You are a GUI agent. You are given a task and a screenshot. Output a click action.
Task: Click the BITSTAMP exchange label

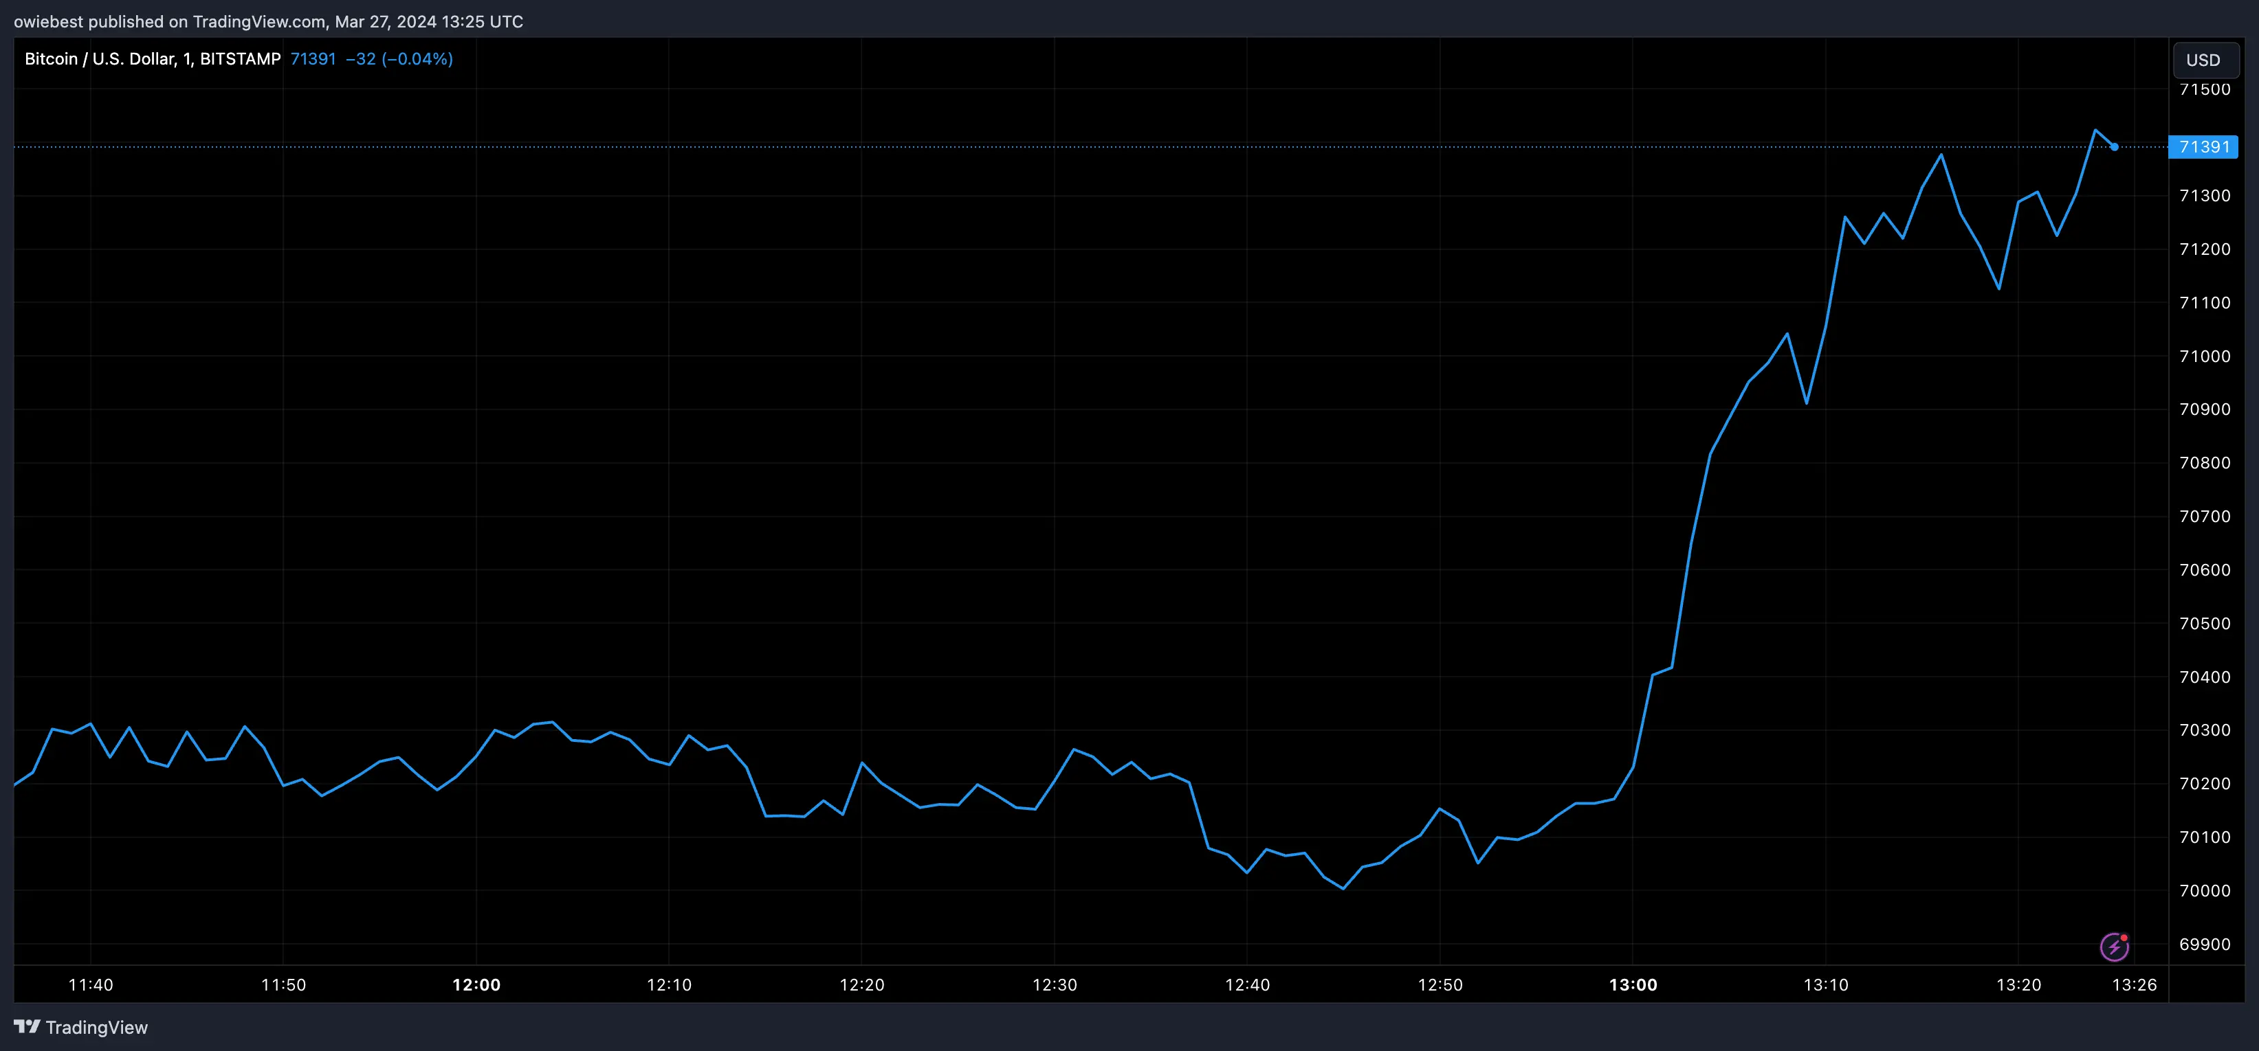click(241, 58)
